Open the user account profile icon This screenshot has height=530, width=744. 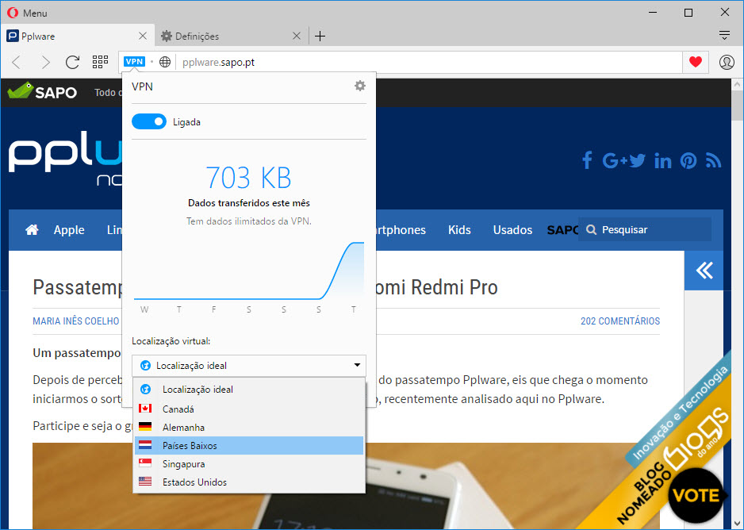click(x=727, y=62)
